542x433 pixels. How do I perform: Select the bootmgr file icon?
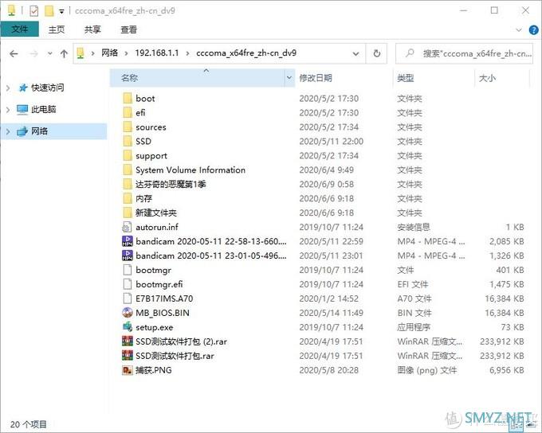[128, 270]
